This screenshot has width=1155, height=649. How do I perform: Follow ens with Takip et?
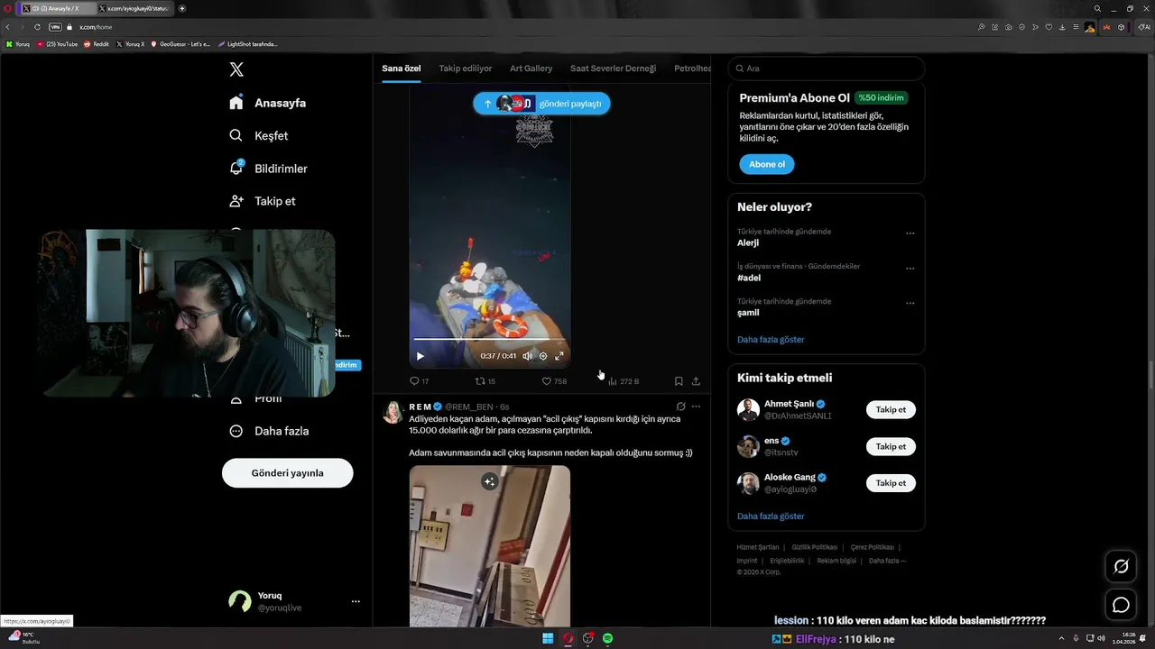coord(891,446)
